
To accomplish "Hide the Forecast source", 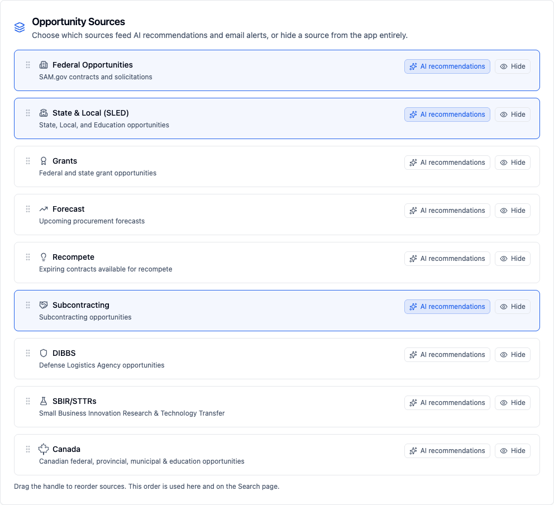I will (512, 211).
